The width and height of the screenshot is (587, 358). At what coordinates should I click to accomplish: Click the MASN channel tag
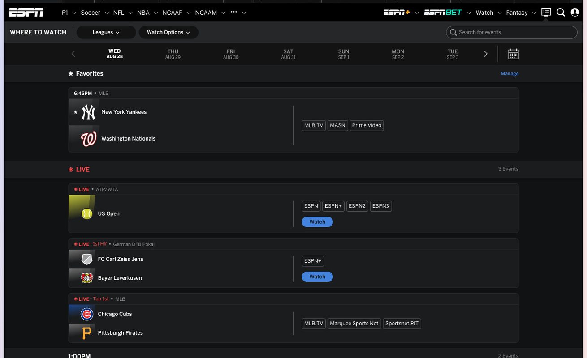coord(337,126)
